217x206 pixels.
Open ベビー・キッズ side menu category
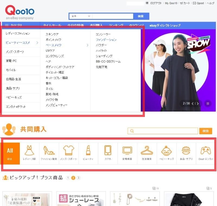pyautogui.click(x=14, y=97)
